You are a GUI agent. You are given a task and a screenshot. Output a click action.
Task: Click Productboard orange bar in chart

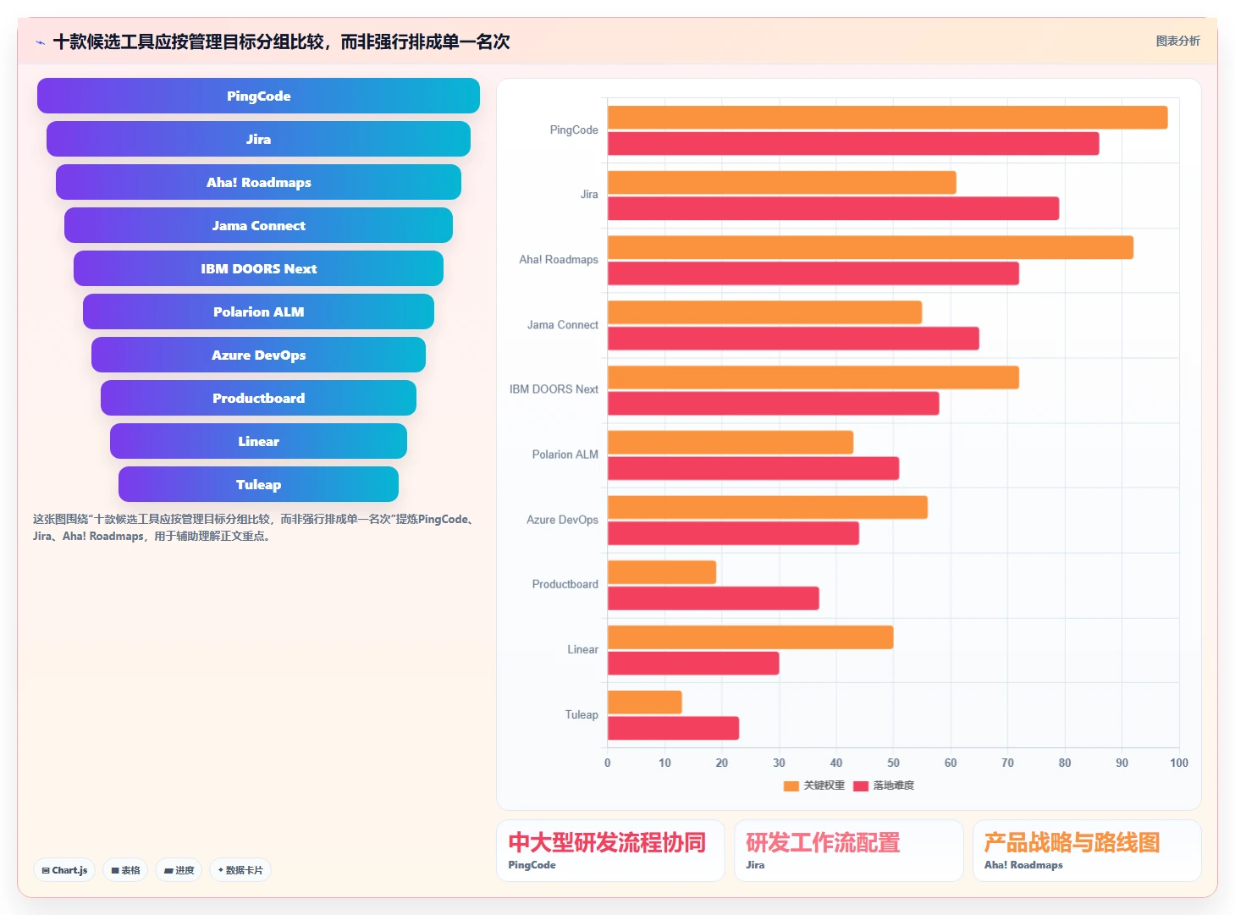[x=662, y=572]
